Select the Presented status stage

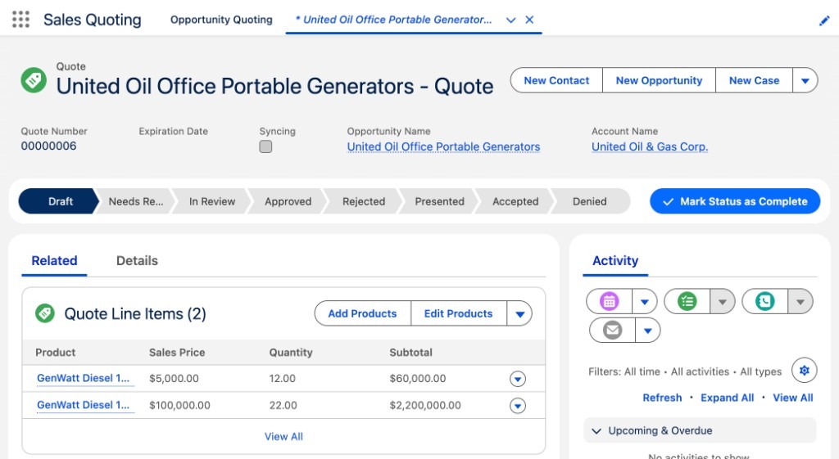tap(440, 201)
